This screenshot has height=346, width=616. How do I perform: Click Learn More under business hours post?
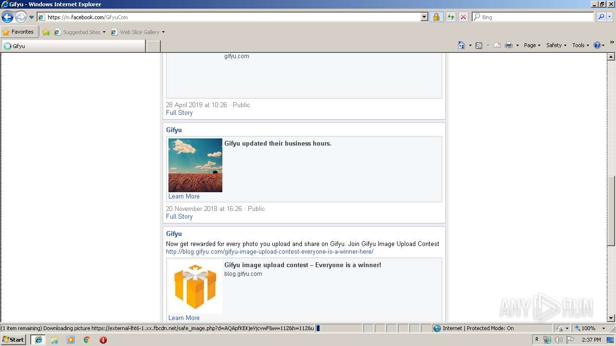[184, 197]
